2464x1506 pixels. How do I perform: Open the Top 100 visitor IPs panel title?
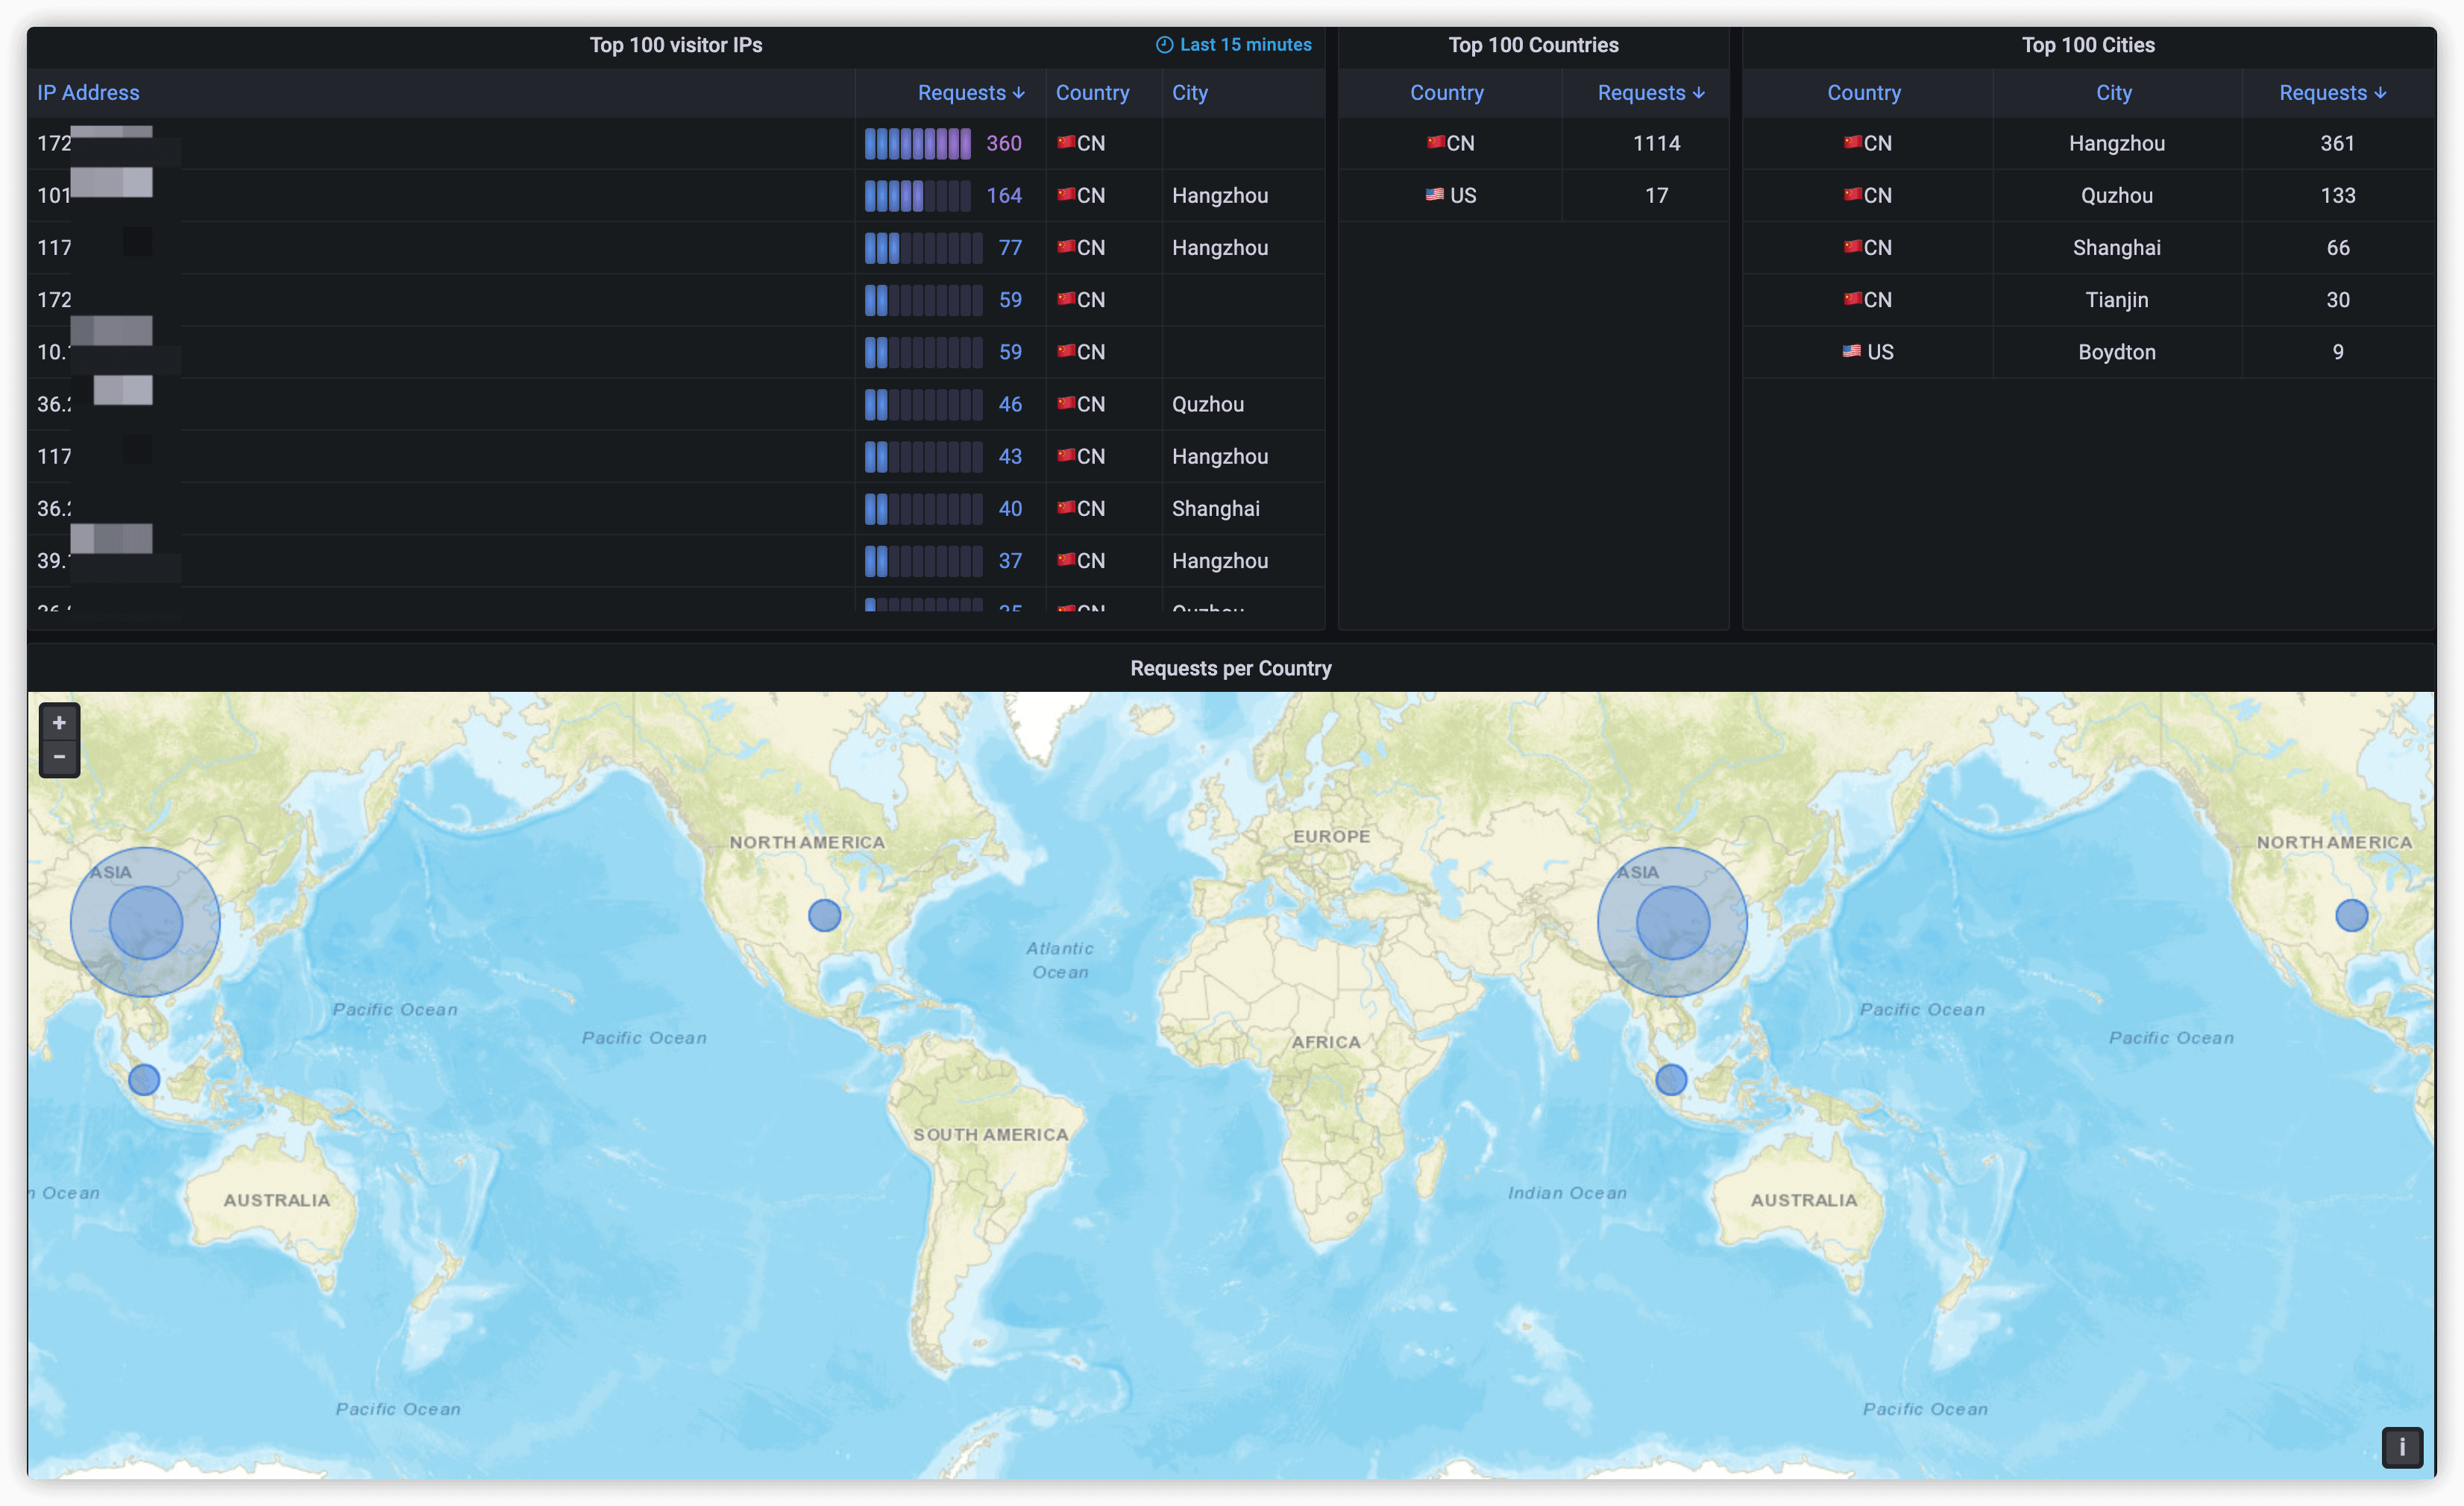[x=675, y=45]
